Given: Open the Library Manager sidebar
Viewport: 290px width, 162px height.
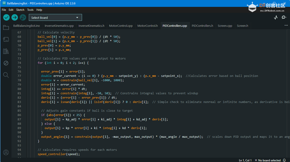Looking at the screenshot, I should click(6, 51).
